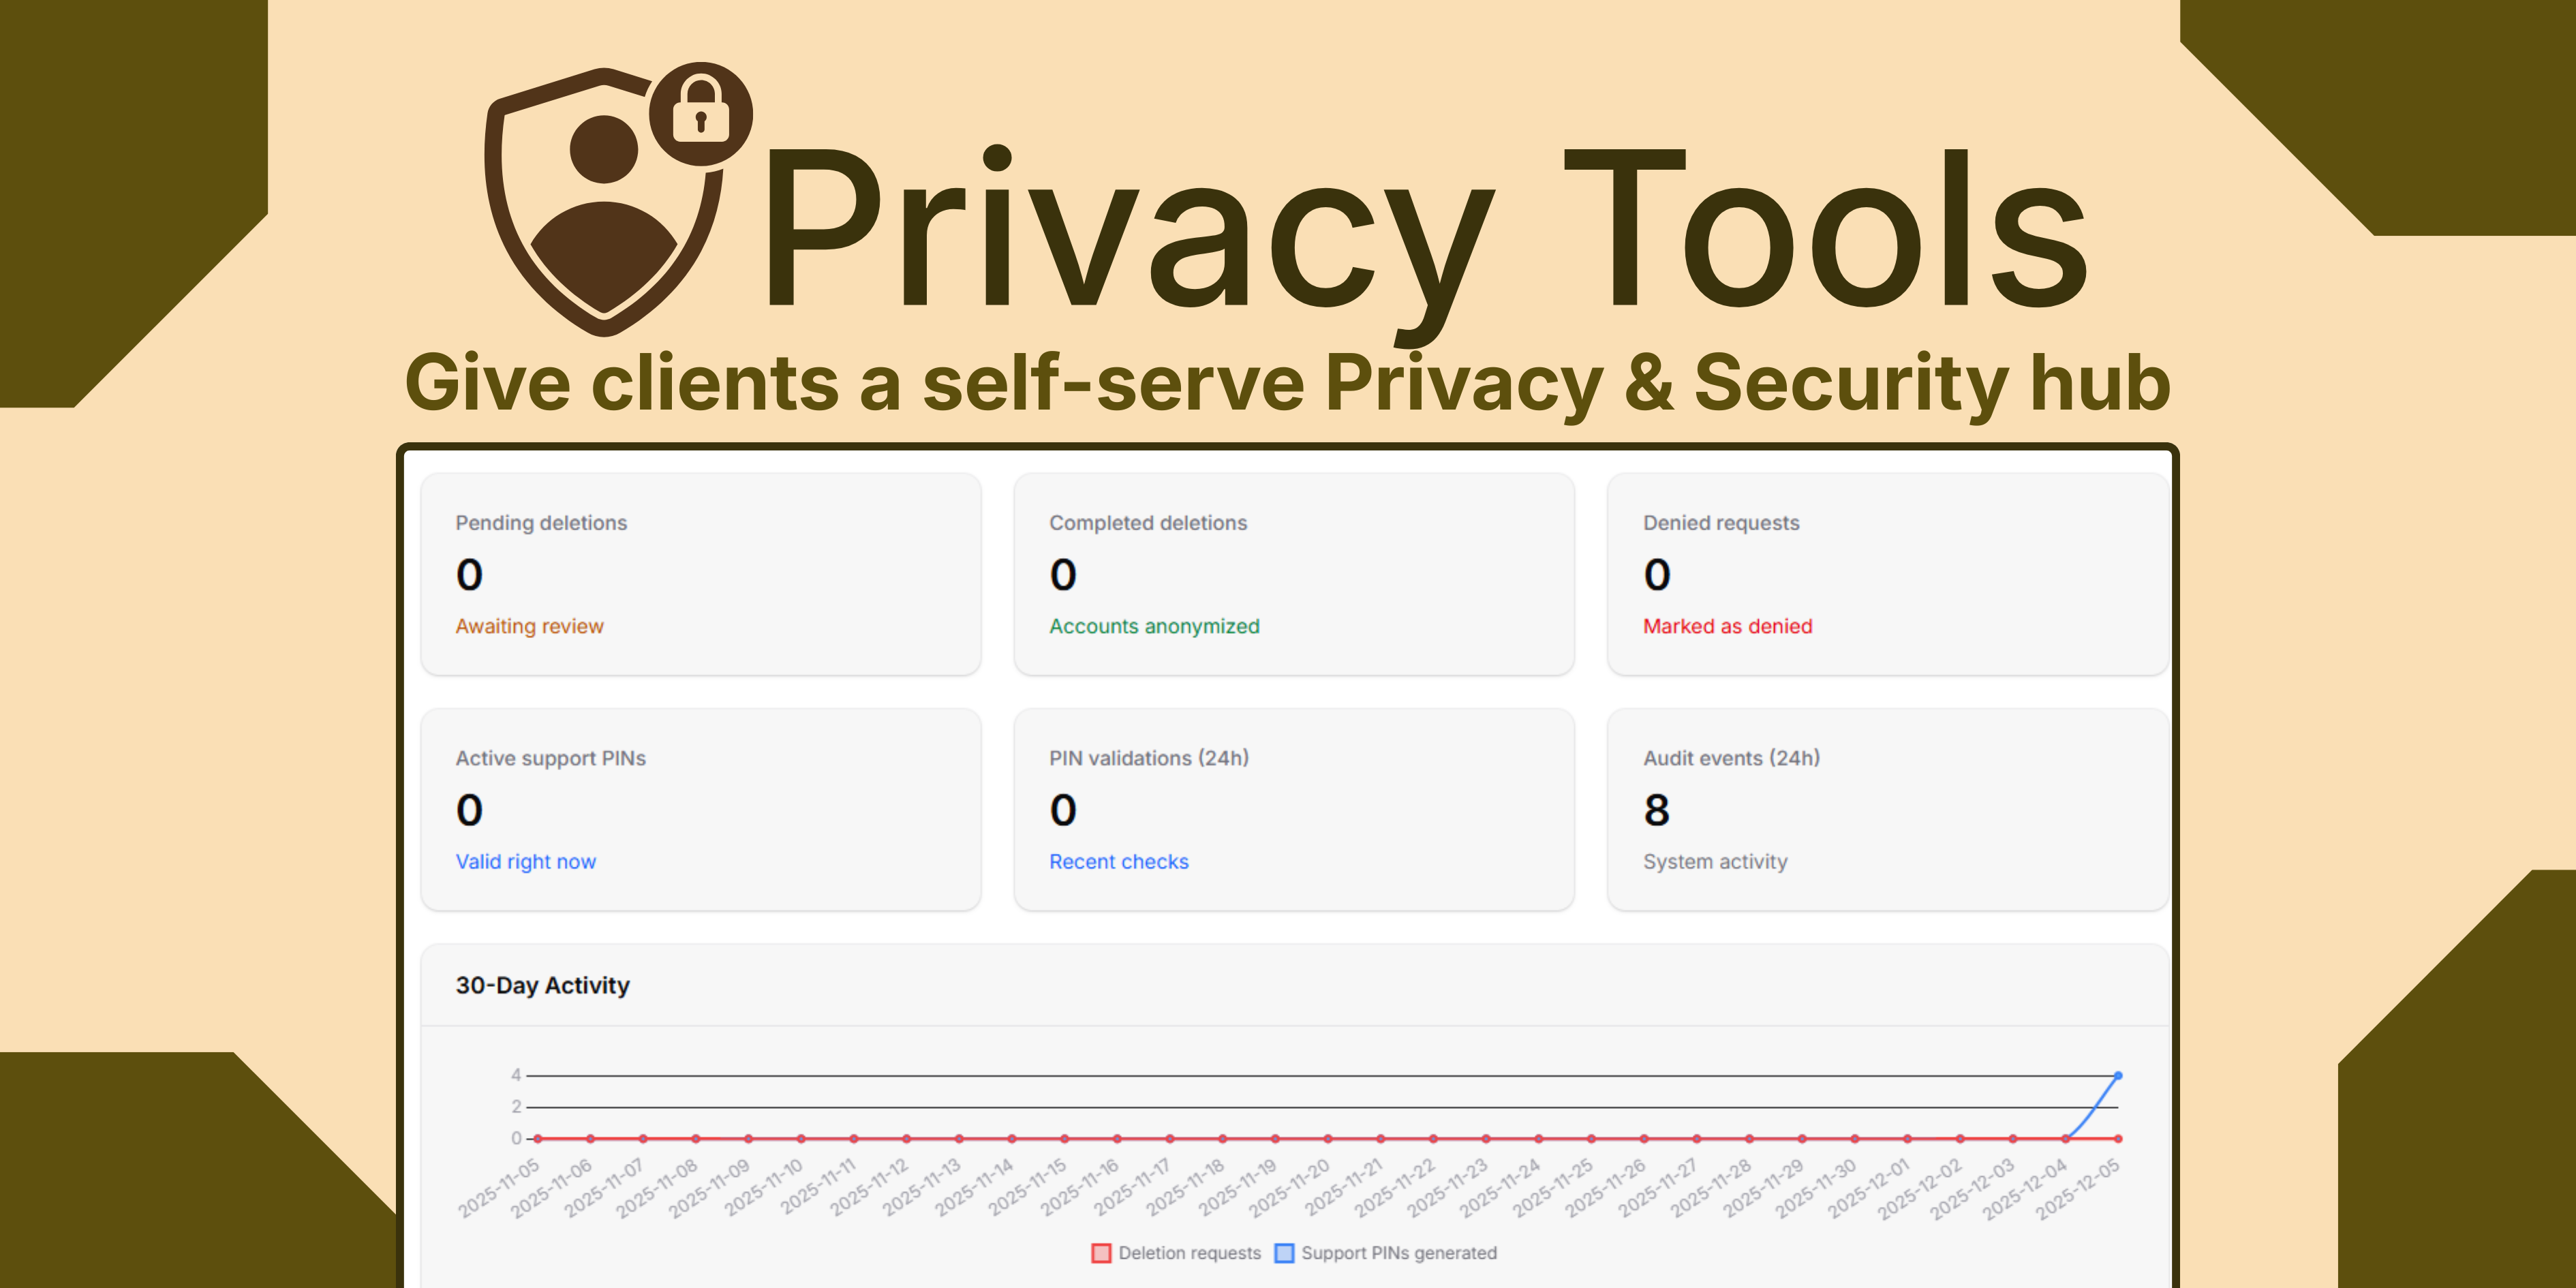Click the 30-Day Activity heading
This screenshot has height=1288, width=2576.
pos(543,985)
